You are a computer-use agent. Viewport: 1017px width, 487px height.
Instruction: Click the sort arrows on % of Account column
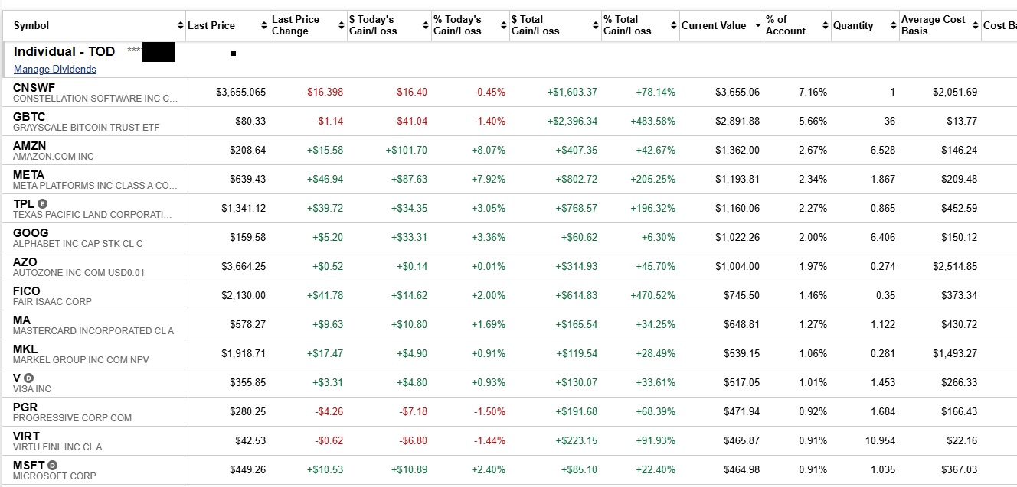pos(825,26)
